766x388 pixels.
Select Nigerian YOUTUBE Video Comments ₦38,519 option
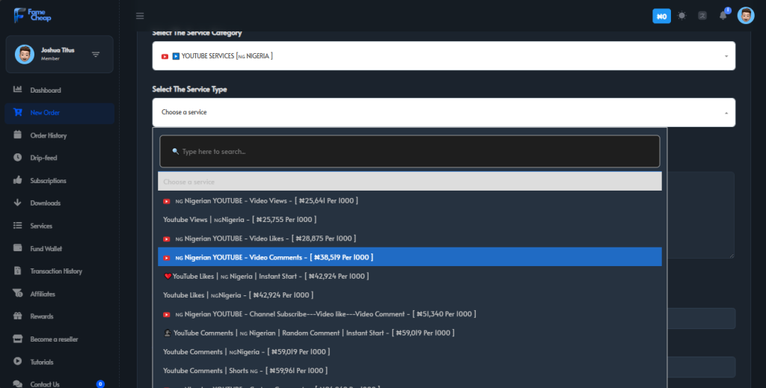(x=409, y=257)
